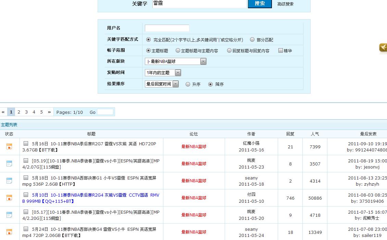This screenshot has height=240, width=387.
Task: Click reply count 746
Action: click(290, 198)
